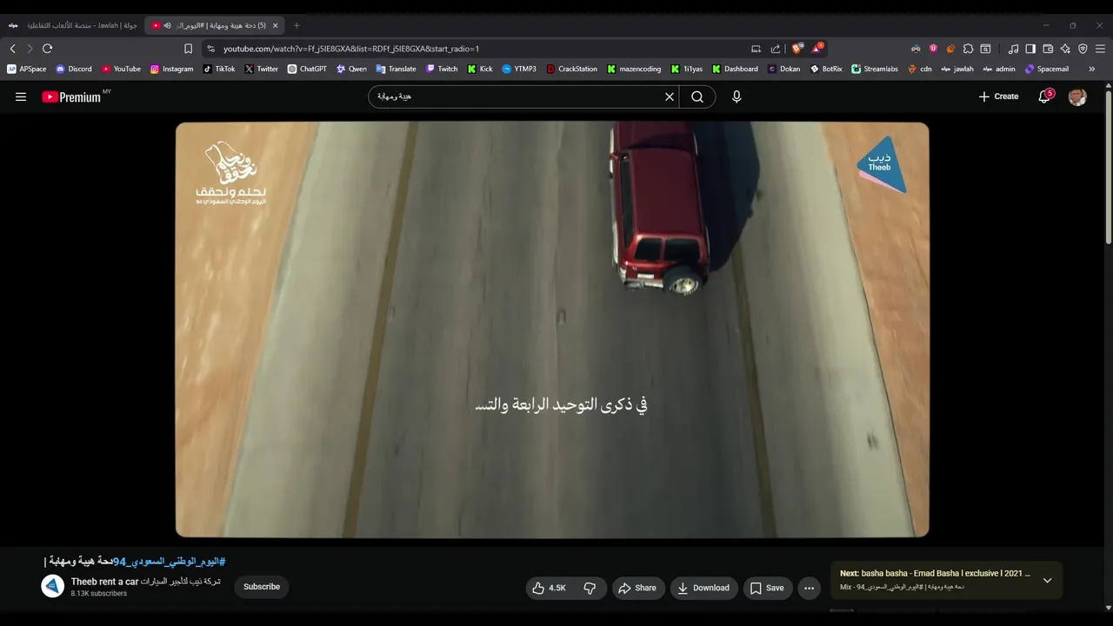
Task: Open more actions three-dot menu
Action: 809,588
